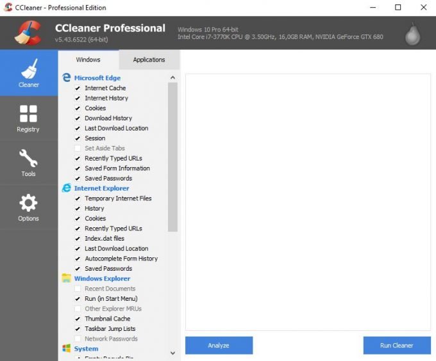Click Edge 'Cookies' label
Screen dimensions: 436x361
96,108
